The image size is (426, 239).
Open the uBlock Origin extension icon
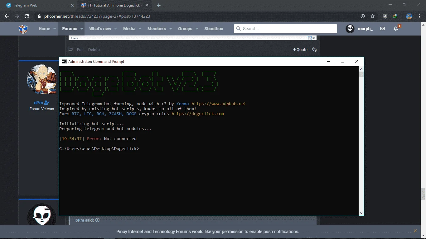(x=385, y=16)
